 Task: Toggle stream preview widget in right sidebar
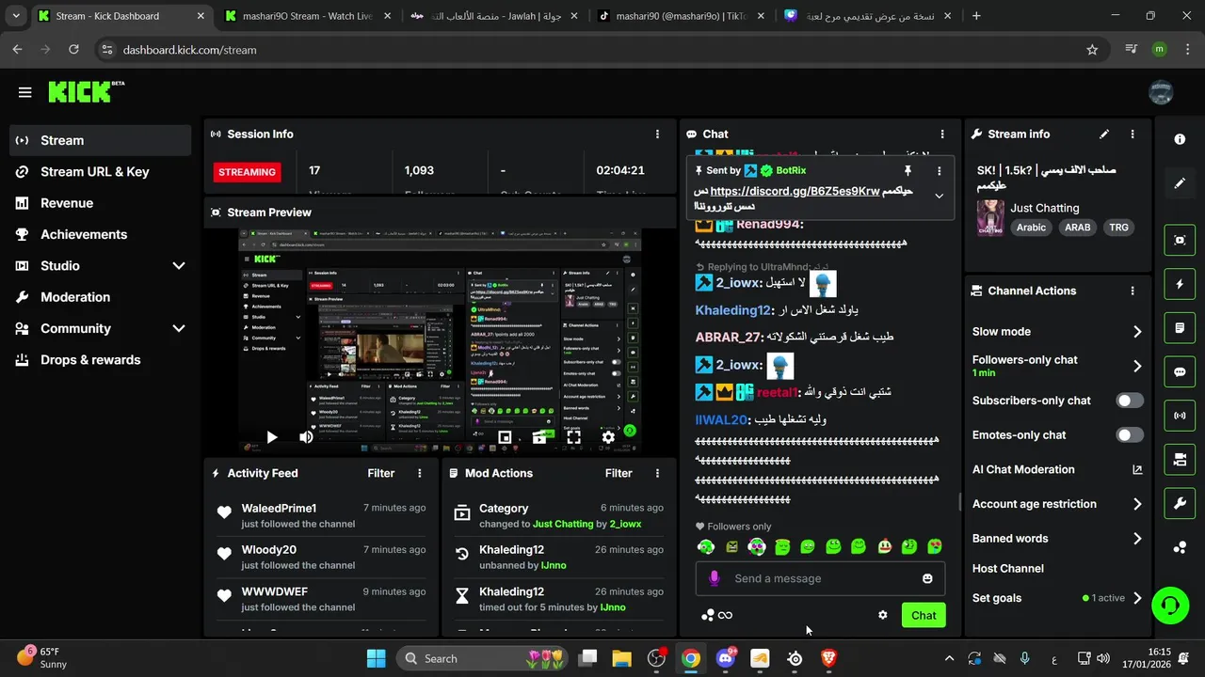click(x=1180, y=240)
